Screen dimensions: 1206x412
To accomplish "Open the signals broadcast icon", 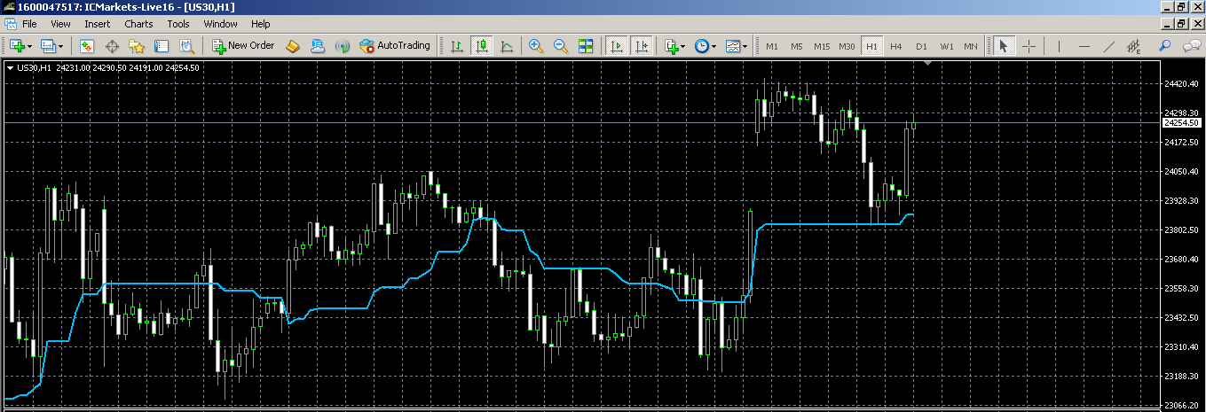I will [343, 45].
